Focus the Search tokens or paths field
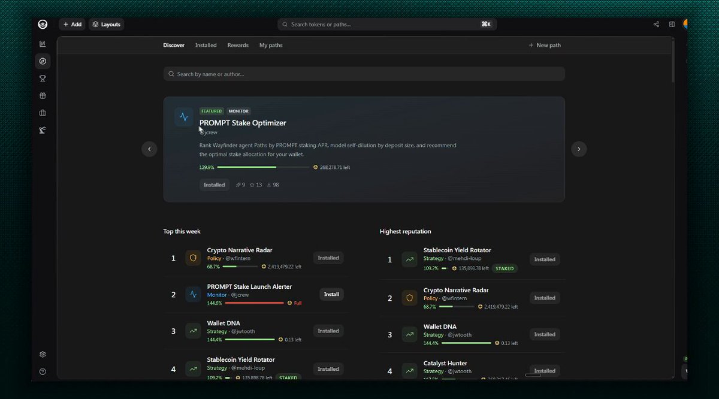719x399 pixels. [x=387, y=25]
